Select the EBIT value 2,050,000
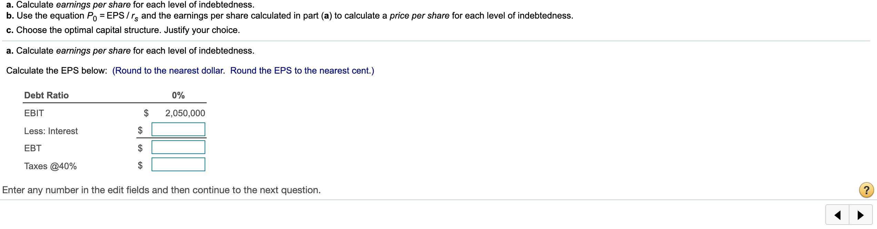This screenshot has width=877, height=229. (x=185, y=113)
